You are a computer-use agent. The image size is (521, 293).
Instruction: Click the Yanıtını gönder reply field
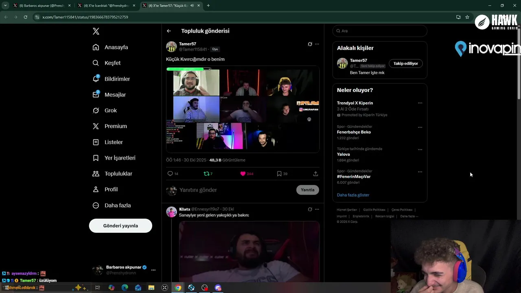[236, 190]
